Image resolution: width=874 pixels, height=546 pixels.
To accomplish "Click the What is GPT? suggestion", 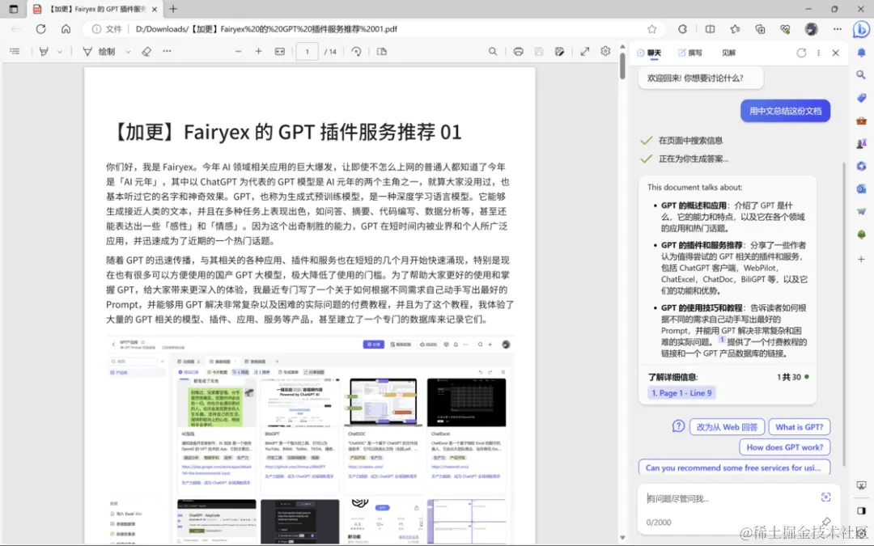I will click(800, 427).
